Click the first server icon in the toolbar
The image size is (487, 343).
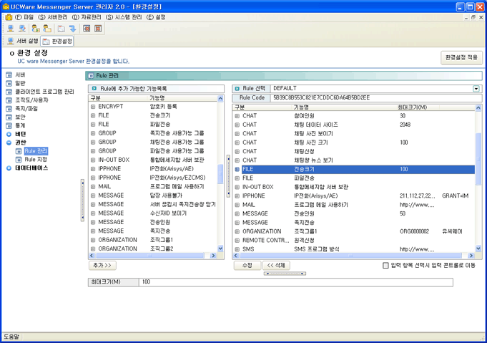(11, 29)
